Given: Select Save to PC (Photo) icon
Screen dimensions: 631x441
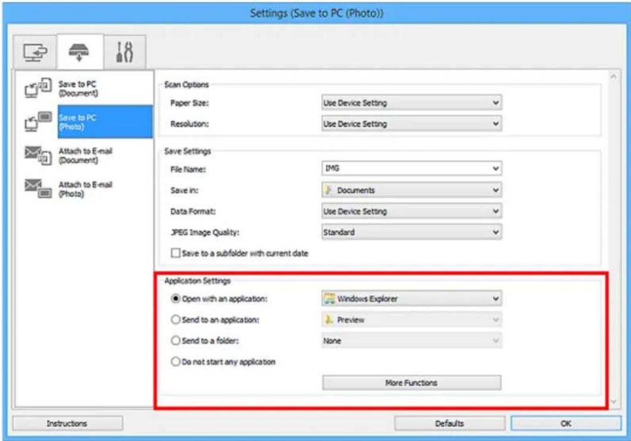Looking at the screenshot, I should (x=38, y=121).
